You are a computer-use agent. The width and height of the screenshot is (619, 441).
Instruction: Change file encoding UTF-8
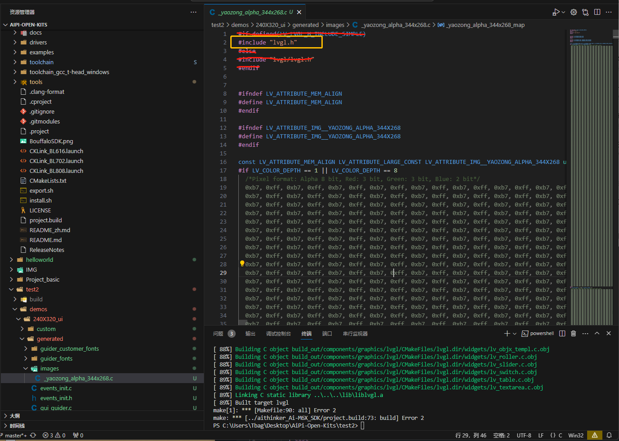click(524, 435)
